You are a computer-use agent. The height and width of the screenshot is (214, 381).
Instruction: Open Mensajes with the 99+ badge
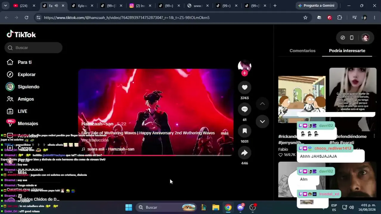click(x=23, y=123)
